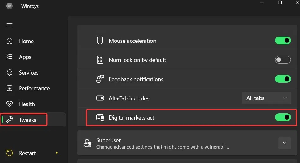Toggle the Digital markets act switch

click(283, 117)
